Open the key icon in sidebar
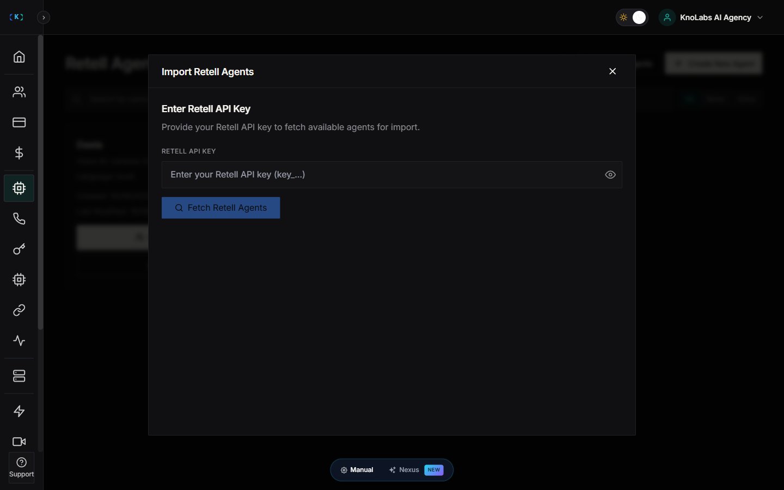 [x=19, y=249]
